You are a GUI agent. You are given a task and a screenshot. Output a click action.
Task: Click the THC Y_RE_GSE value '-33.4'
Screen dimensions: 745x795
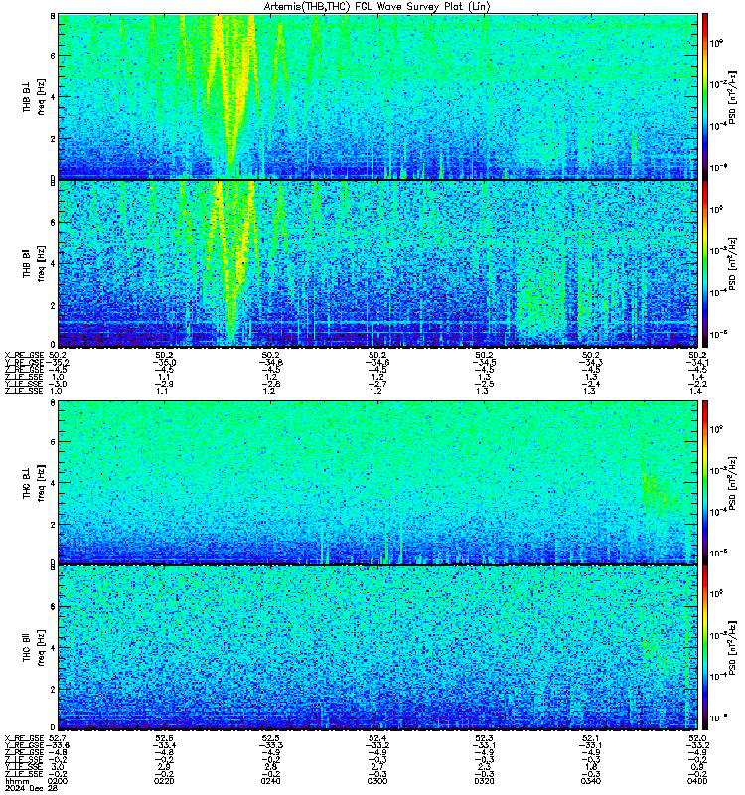point(164,745)
